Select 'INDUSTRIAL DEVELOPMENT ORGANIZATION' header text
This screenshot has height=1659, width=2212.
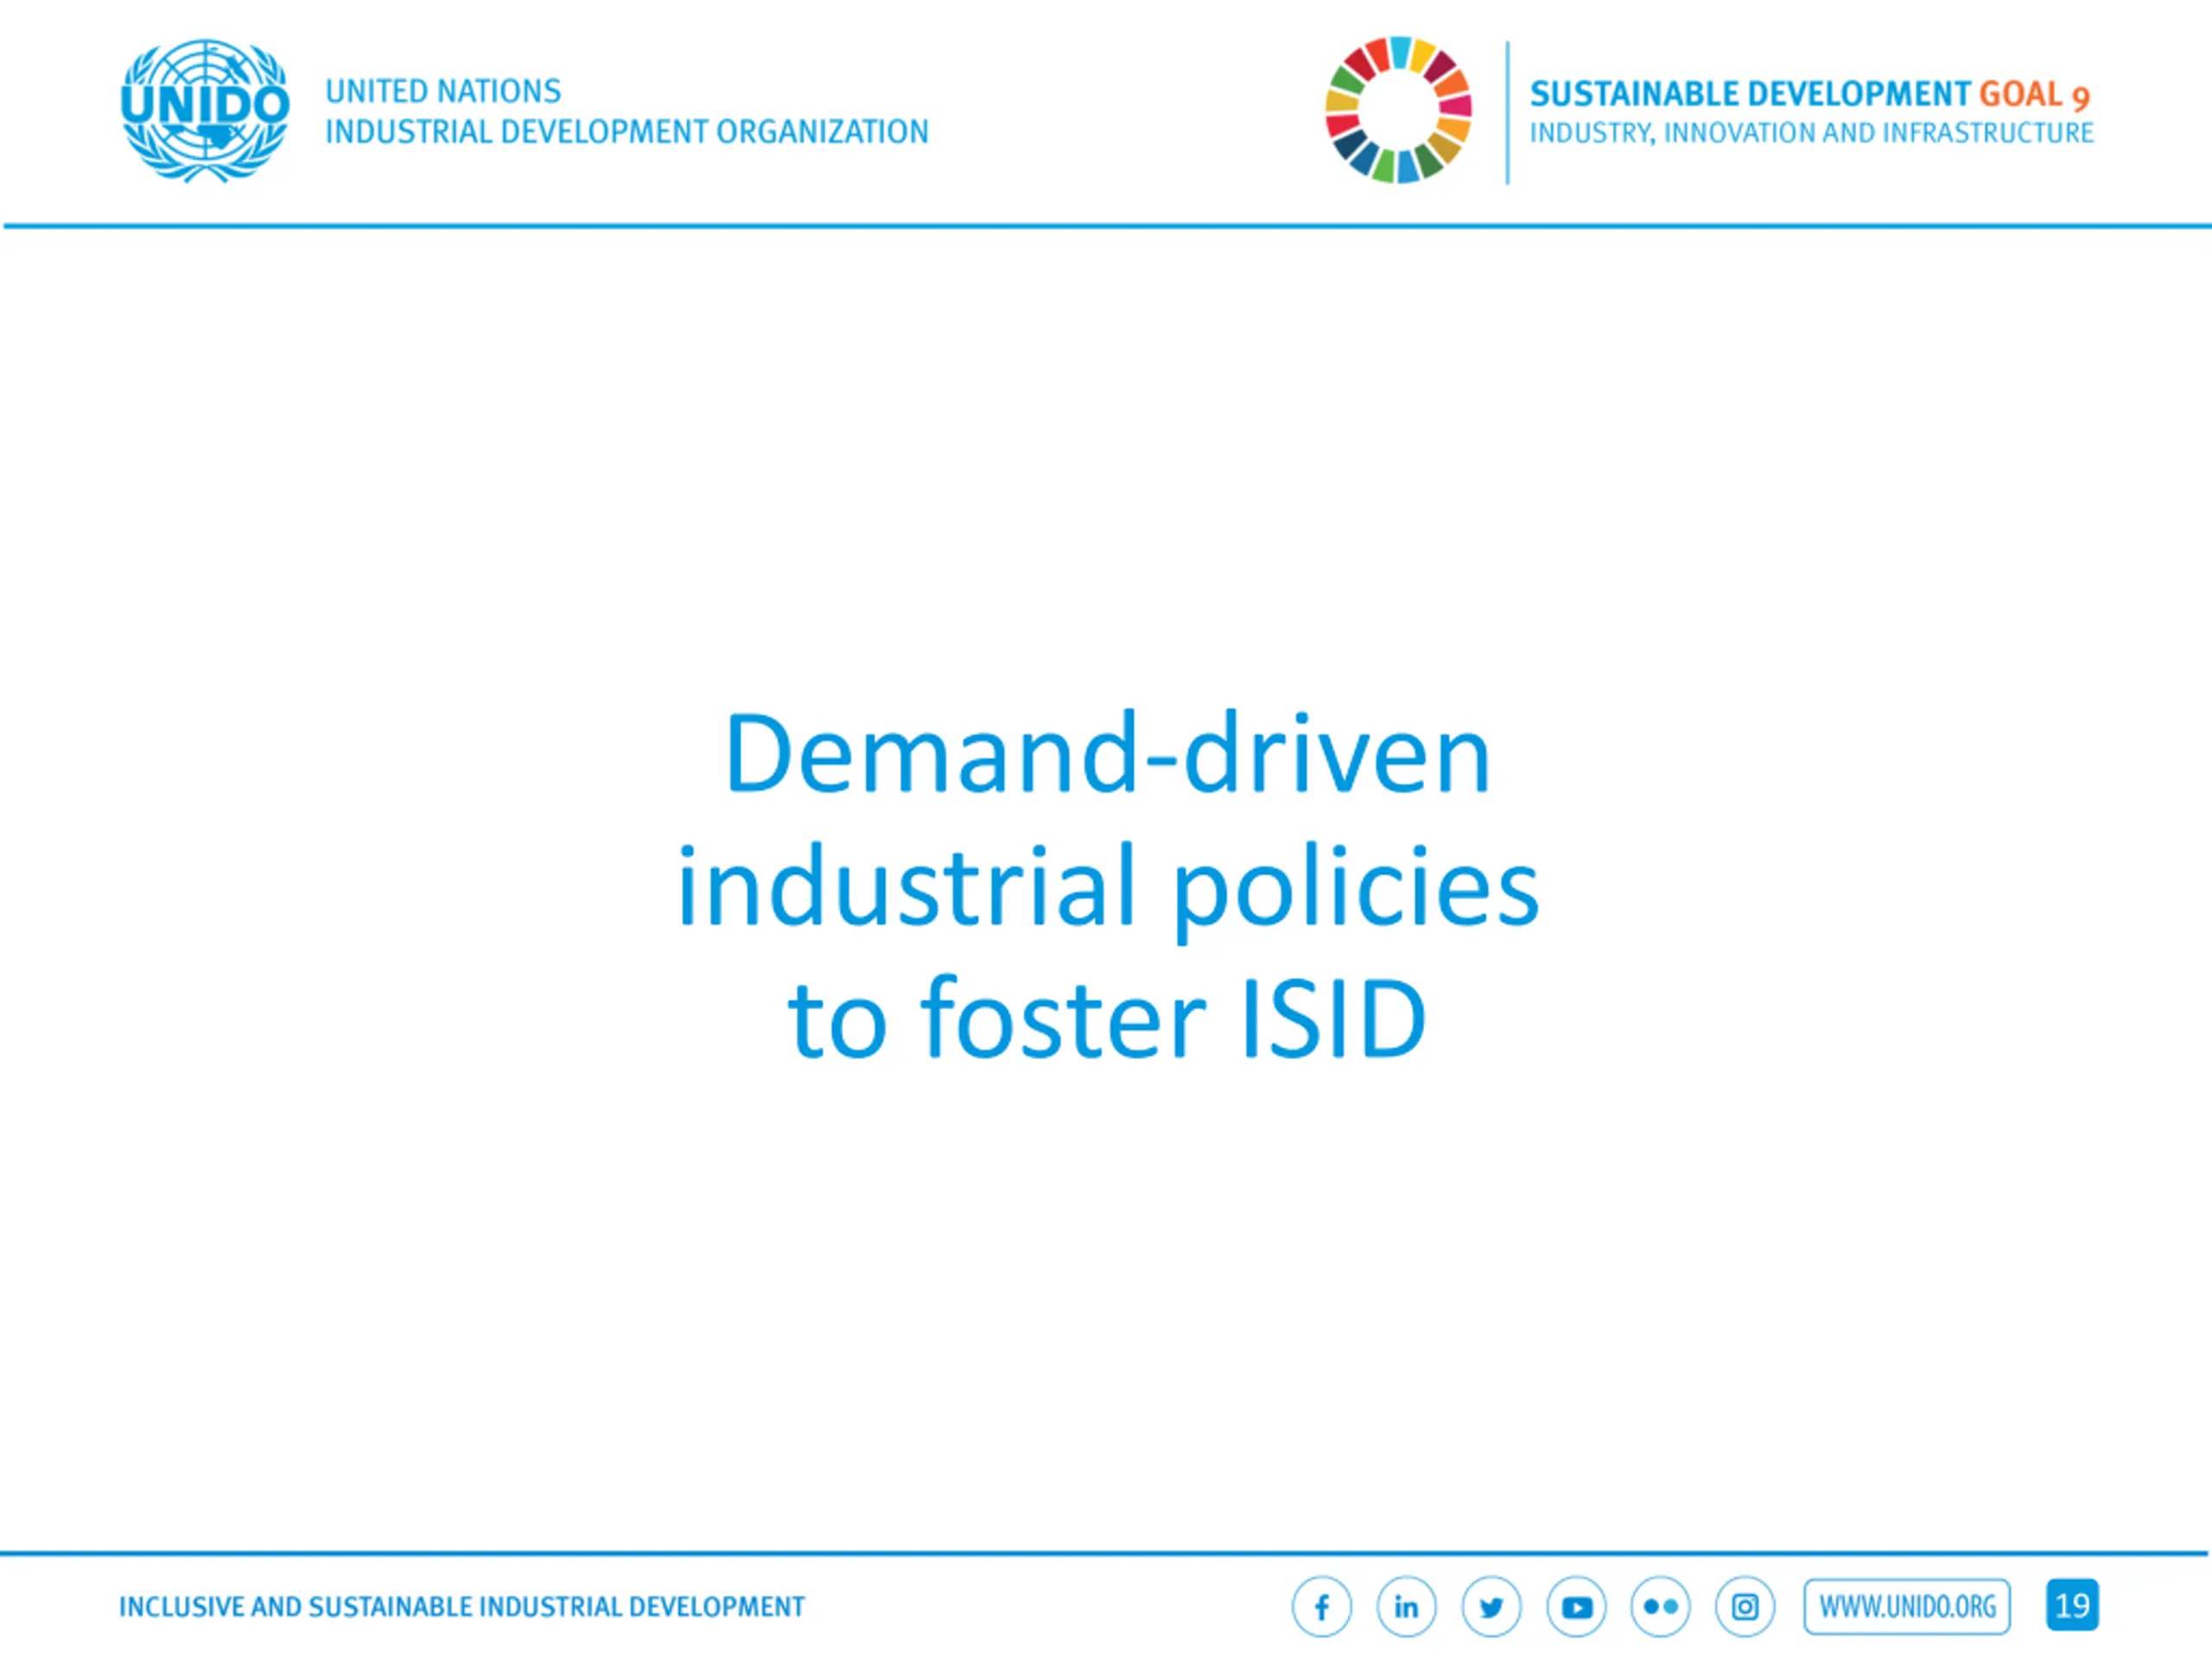coord(627,131)
